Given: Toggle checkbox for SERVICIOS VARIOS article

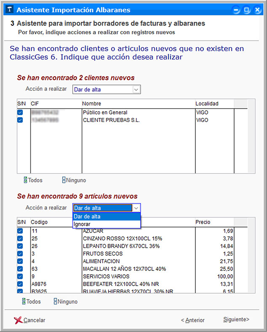Looking at the screenshot, I should [20, 276].
